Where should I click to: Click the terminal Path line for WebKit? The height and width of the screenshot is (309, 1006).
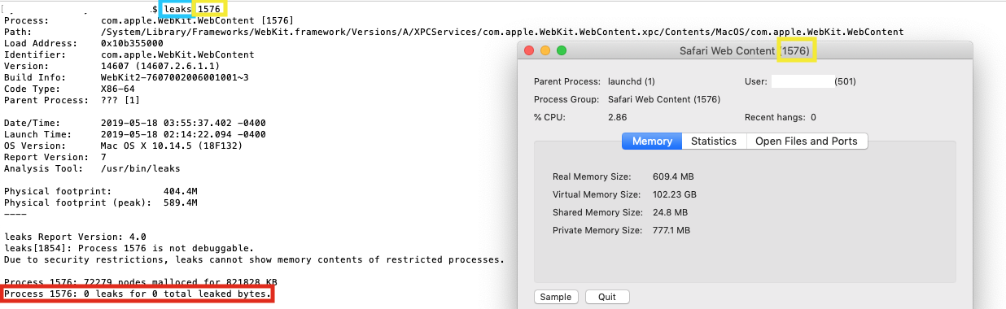coord(453,32)
